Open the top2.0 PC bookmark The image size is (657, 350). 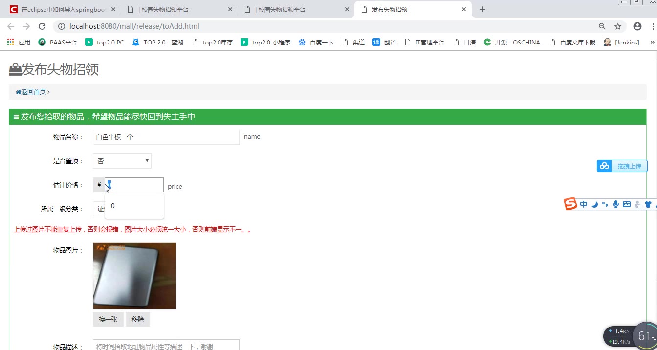[x=105, y=43]
